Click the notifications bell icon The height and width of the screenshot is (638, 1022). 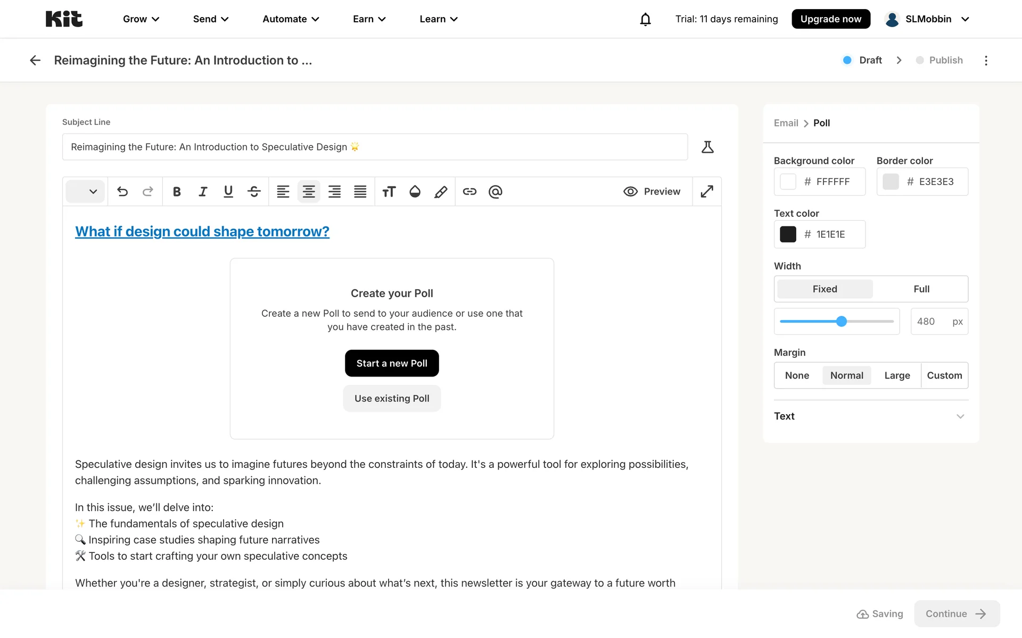click(x=645, y=19)
